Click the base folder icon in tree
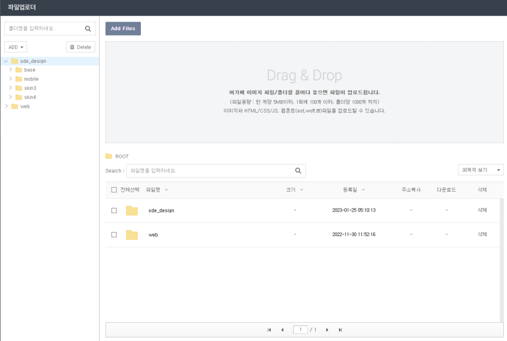Screen dimensions: 507x341 19,70
